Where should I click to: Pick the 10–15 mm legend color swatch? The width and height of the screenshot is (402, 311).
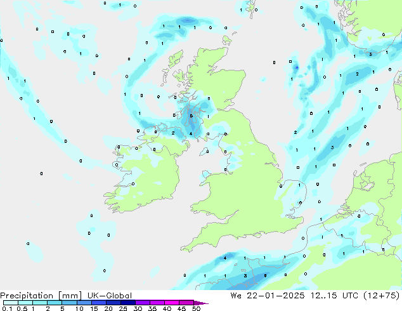tap(84, 303)
